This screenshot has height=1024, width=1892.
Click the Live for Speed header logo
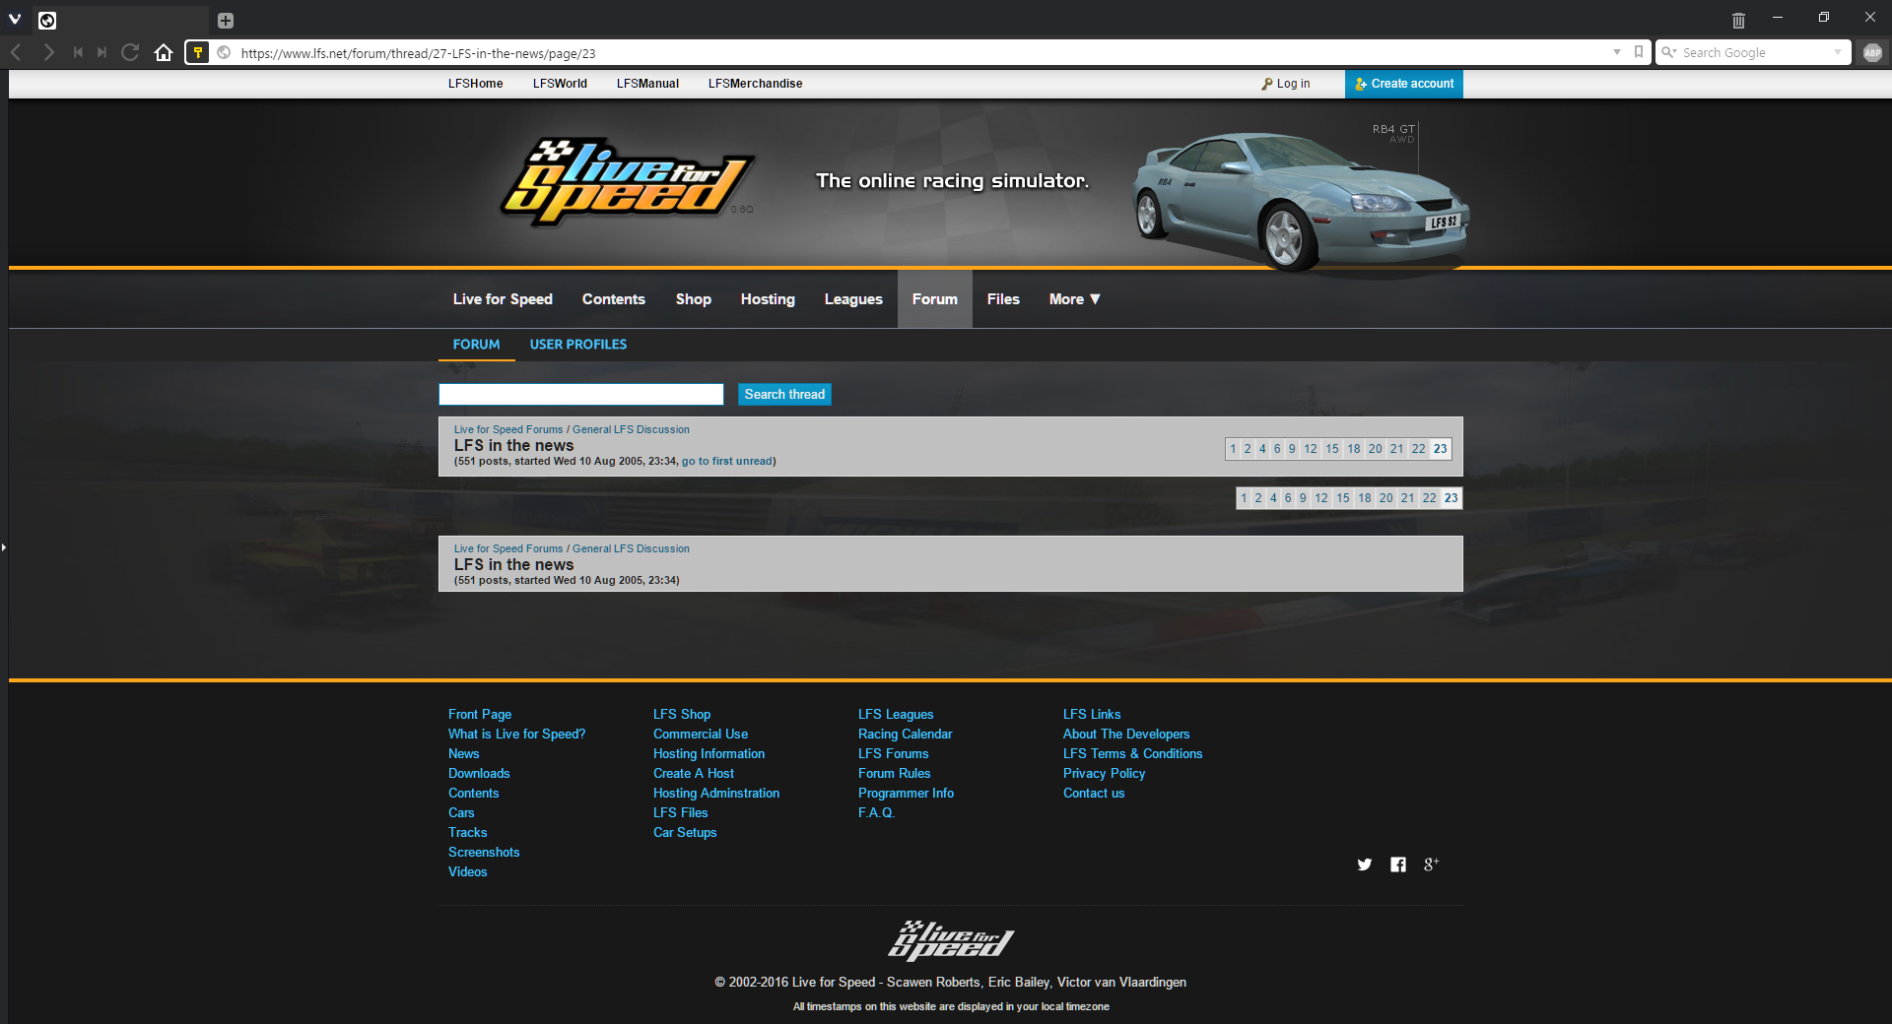pos(627,182)
